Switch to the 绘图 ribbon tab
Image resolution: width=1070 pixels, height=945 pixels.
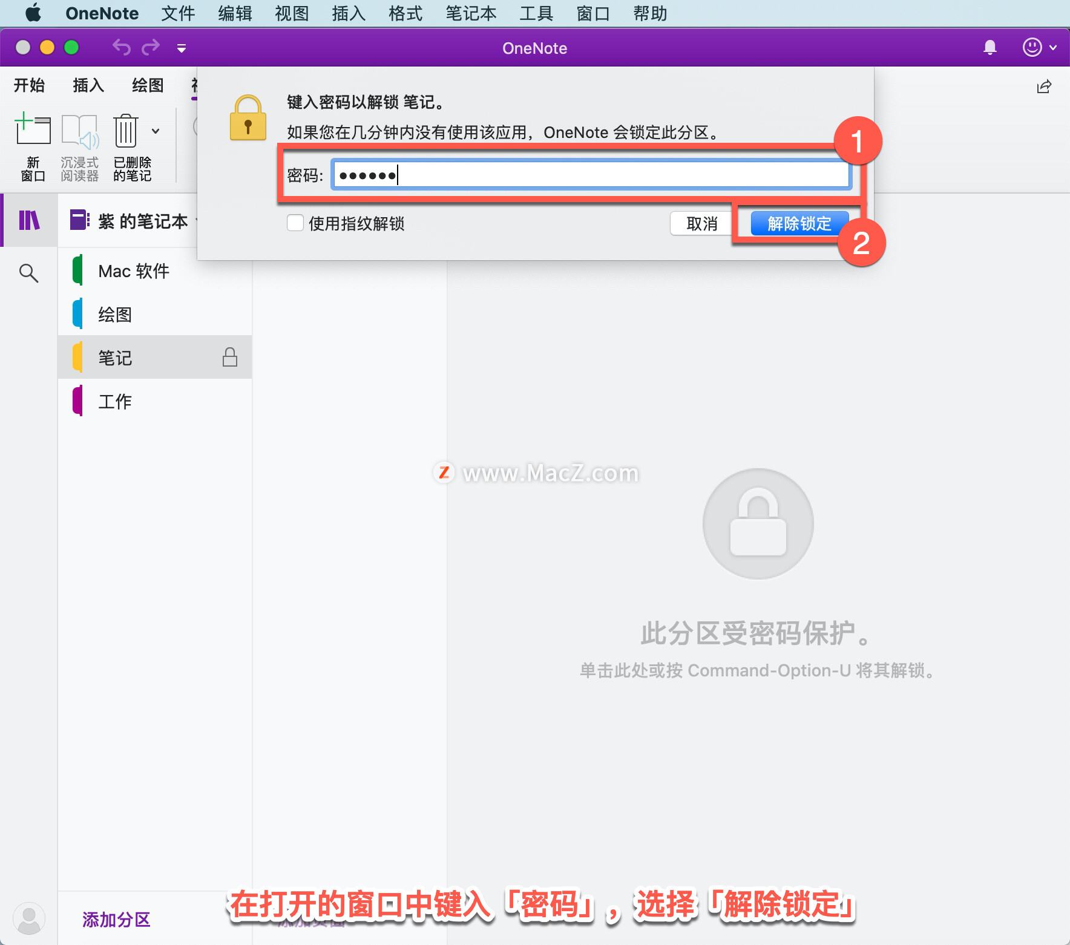coord(148,85)
